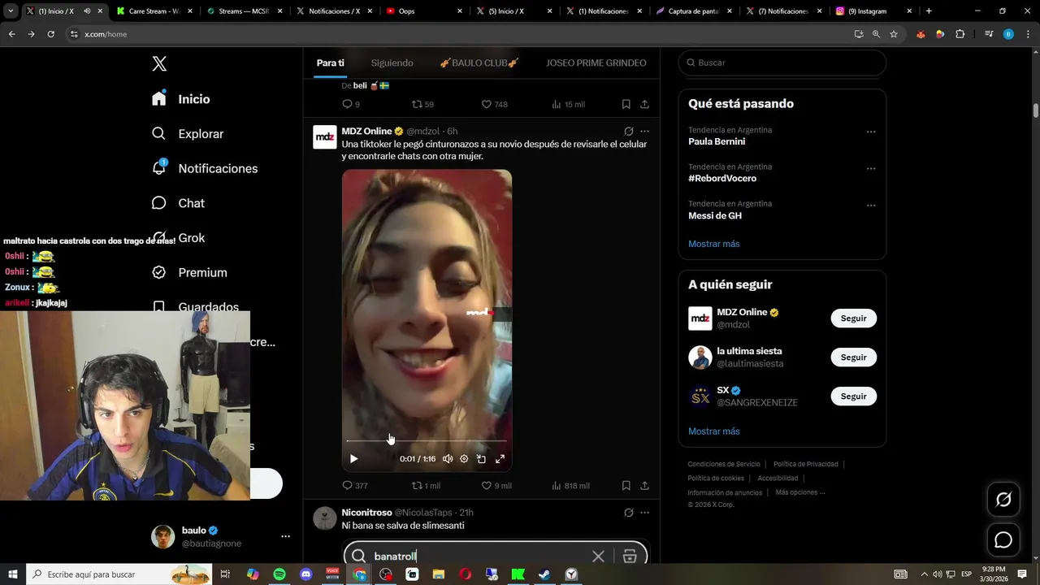
Task: Switch to Siguiendo tab
Action: (x=392, y=63)
